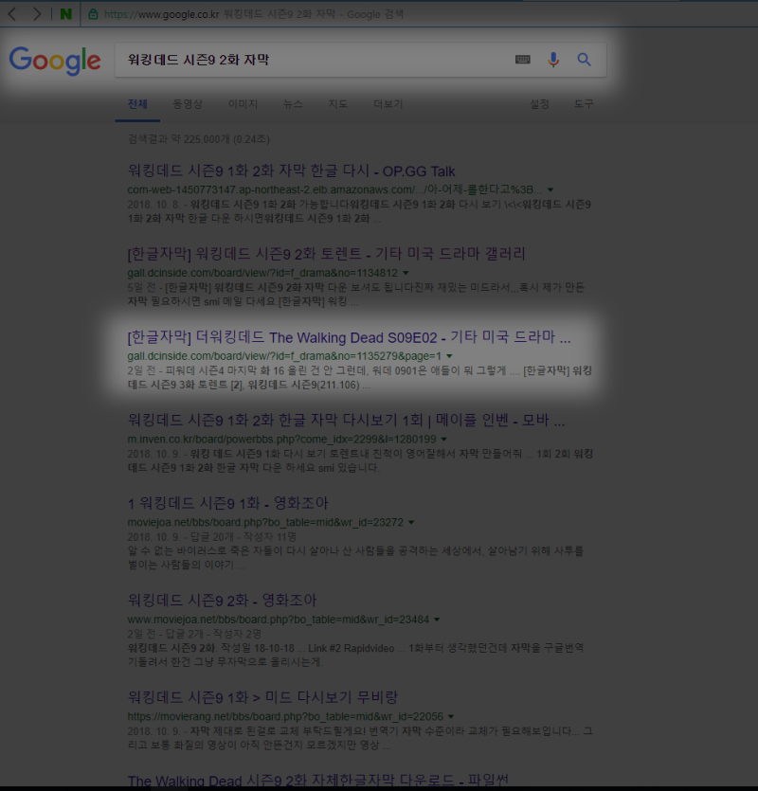Viewport: 758px width, 791px height.
Task: Expand dropdown arrow next to no=1134812 URL
Action: click(x=406, y=273)
